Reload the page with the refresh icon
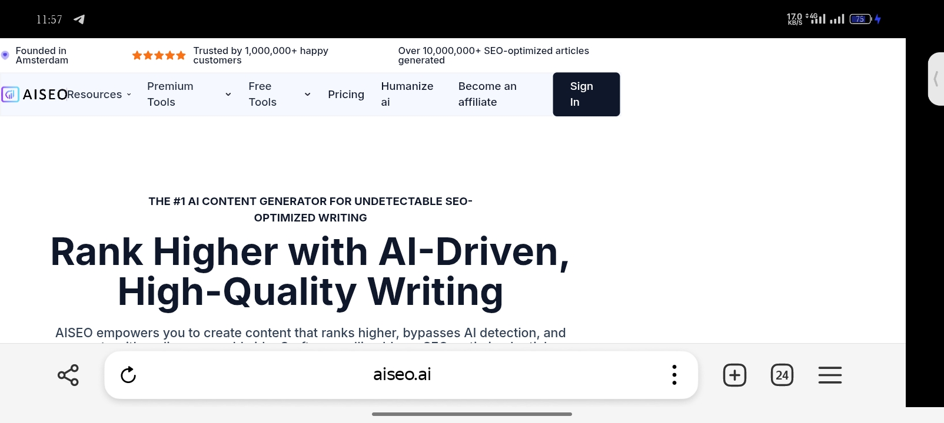Image resolution: width=944 pixels, height=423 pixels. point(128,375)
